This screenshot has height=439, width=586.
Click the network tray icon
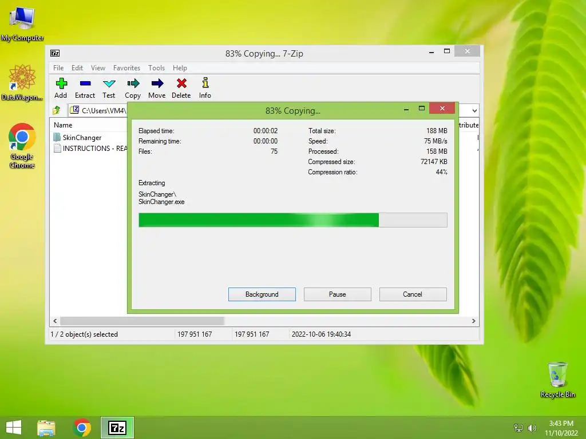point(518,428)
